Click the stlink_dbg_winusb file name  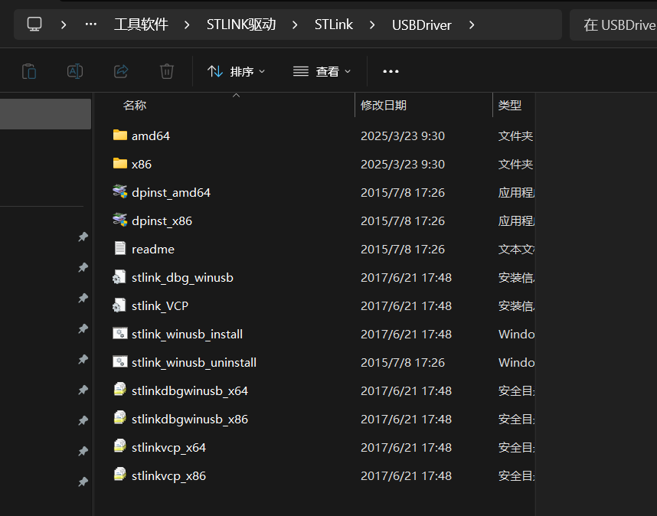tap(182, 278)
